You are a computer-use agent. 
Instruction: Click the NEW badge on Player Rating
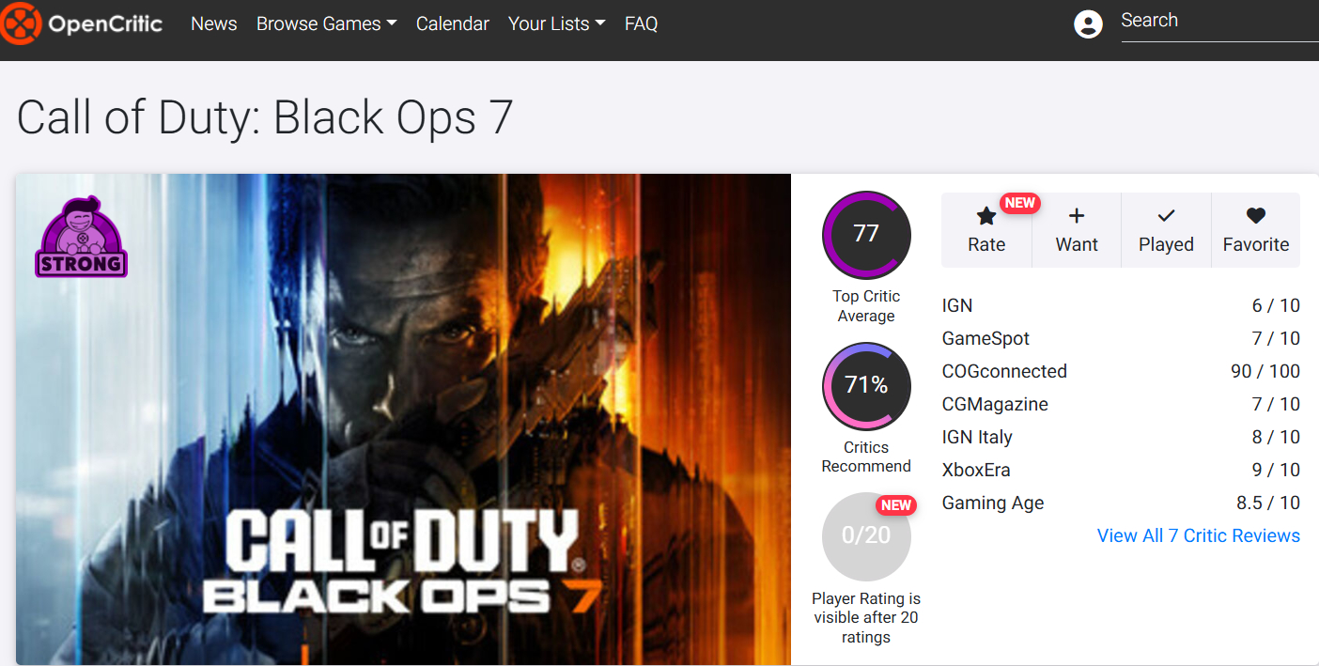[895, 505]
